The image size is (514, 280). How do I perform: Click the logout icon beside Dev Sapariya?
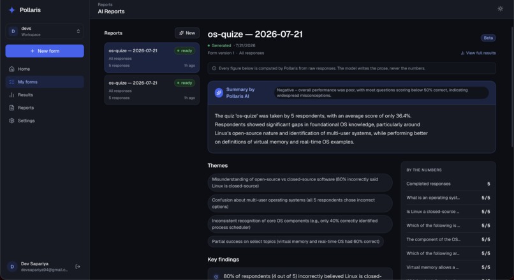pos(78,267)
